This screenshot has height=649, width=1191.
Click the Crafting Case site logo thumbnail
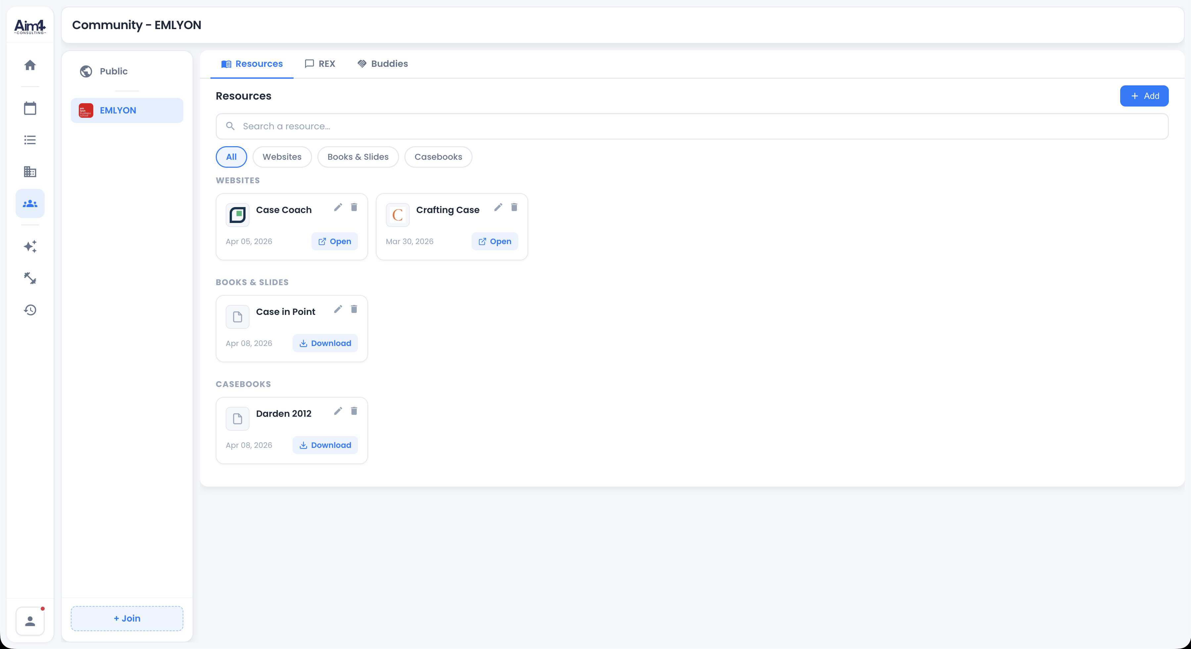[398, 215]
